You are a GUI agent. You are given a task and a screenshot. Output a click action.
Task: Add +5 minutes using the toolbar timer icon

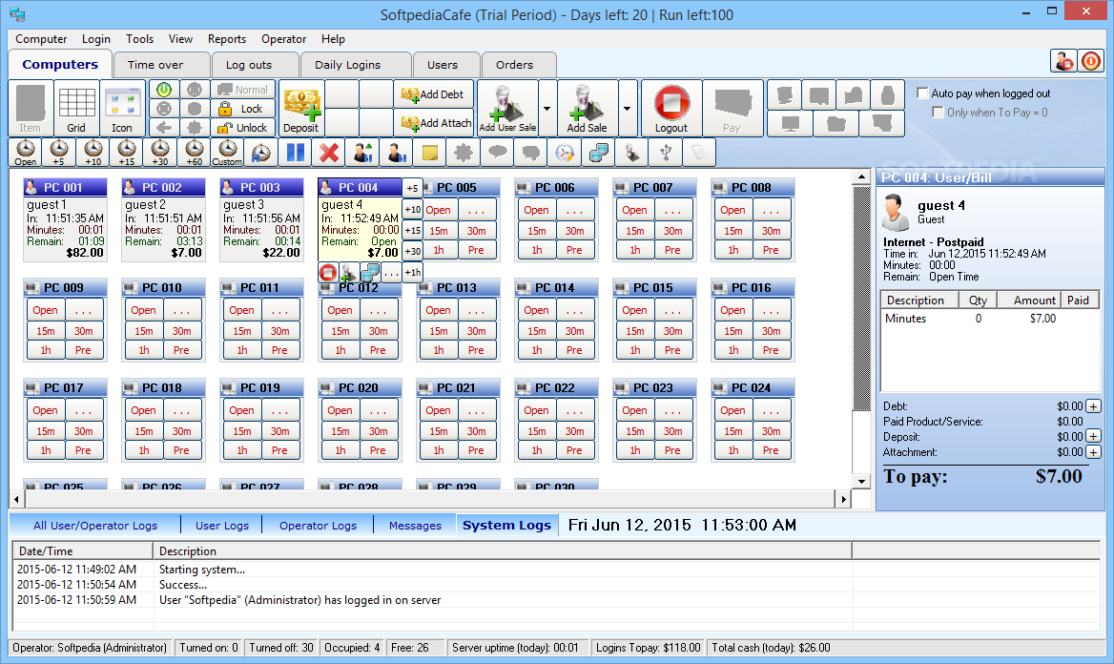point(59,152)
